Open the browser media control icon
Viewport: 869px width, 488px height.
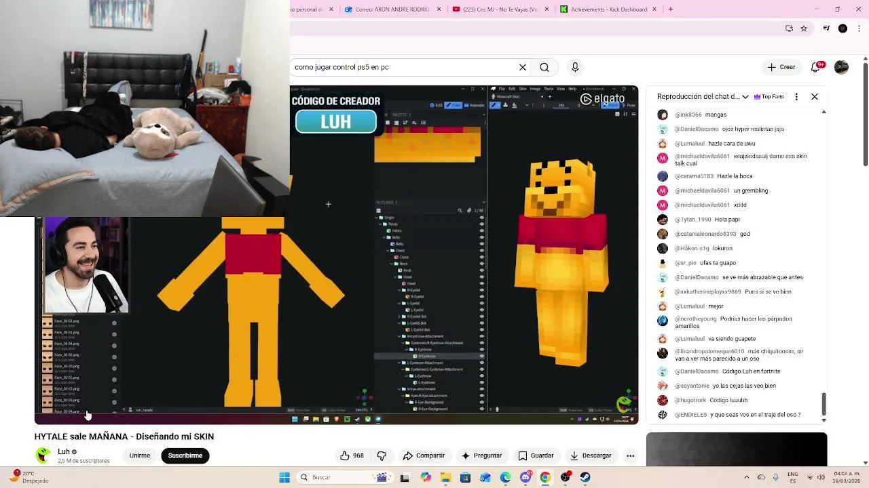(x=826, y=28)
